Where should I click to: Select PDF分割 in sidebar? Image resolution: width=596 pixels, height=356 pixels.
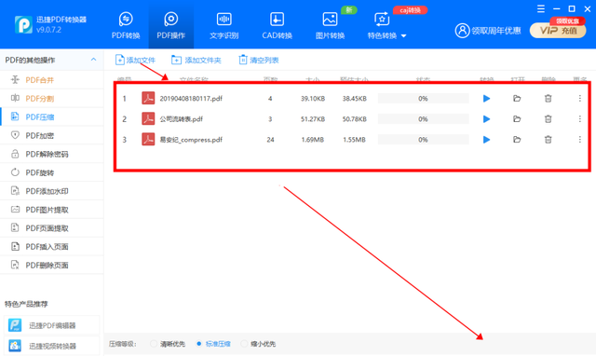pyautogui.click(x=52, y=99)
